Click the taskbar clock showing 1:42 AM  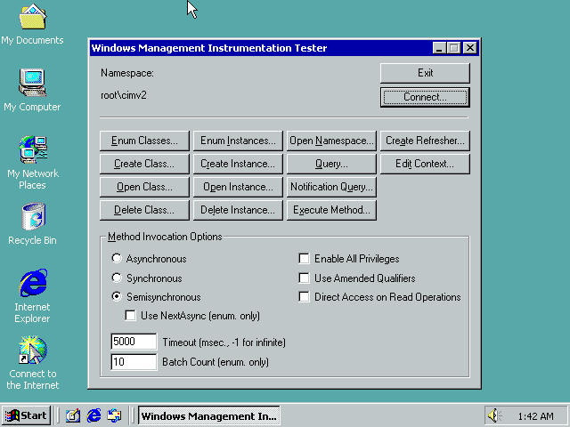click(535, 416)
